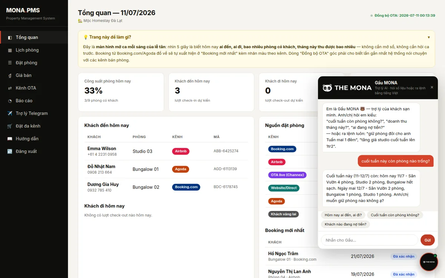Select the Giá bán price icon
The width and height of the screenshot is (445, 278).
10,75
